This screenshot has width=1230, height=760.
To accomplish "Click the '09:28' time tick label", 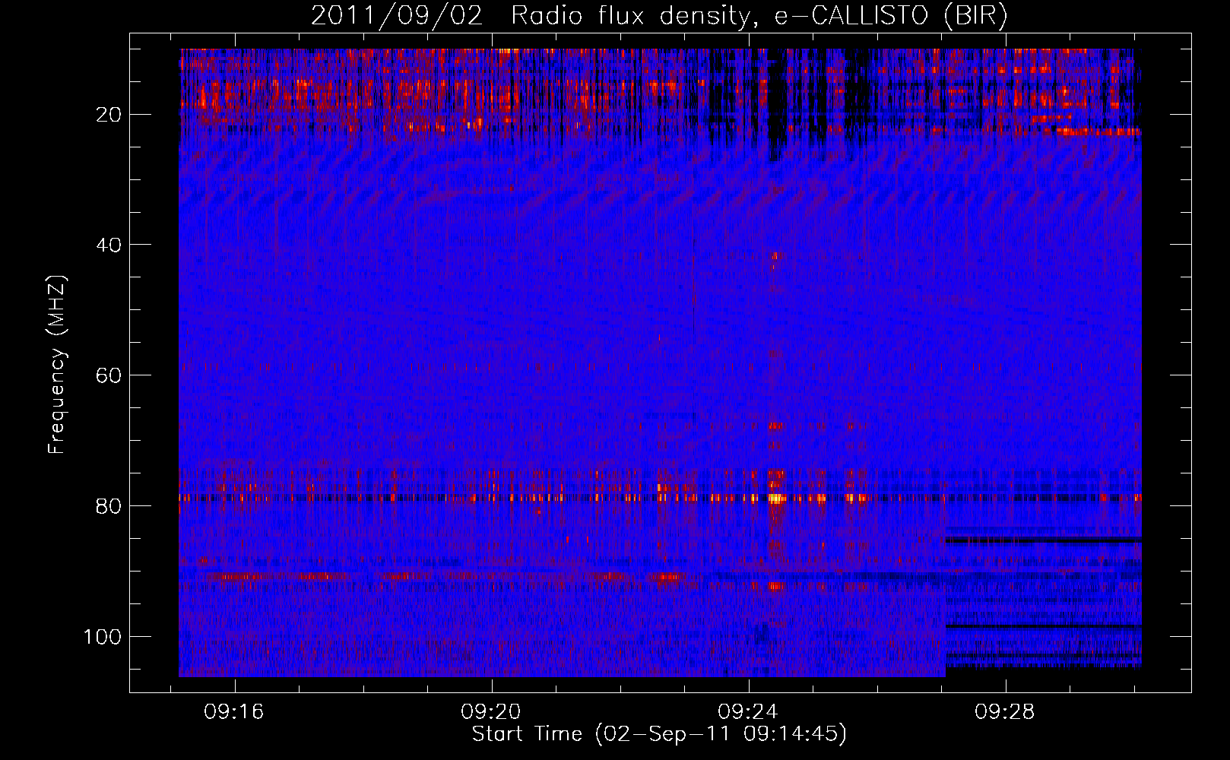I will pos(1005,712).
